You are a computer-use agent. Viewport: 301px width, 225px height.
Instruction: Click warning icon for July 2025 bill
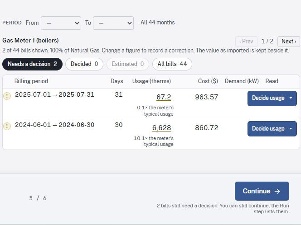click(x=7, y=96)
